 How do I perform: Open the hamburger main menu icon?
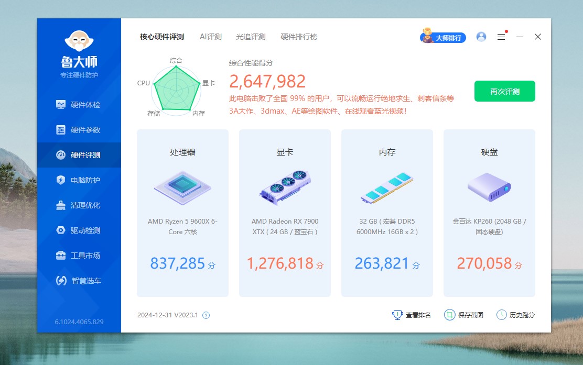501,37
